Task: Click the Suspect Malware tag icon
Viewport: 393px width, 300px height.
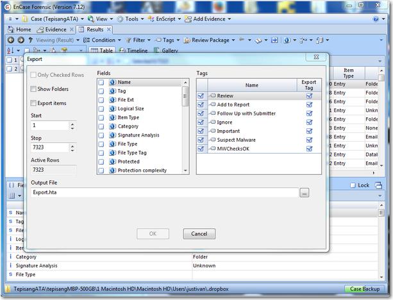Action: pos(213,140)
